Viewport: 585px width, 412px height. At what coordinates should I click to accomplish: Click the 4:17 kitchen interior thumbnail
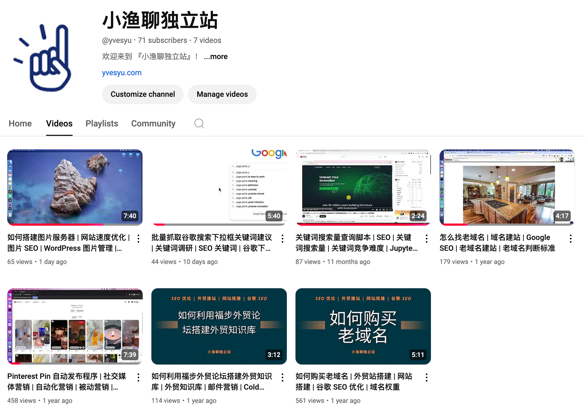507,187
